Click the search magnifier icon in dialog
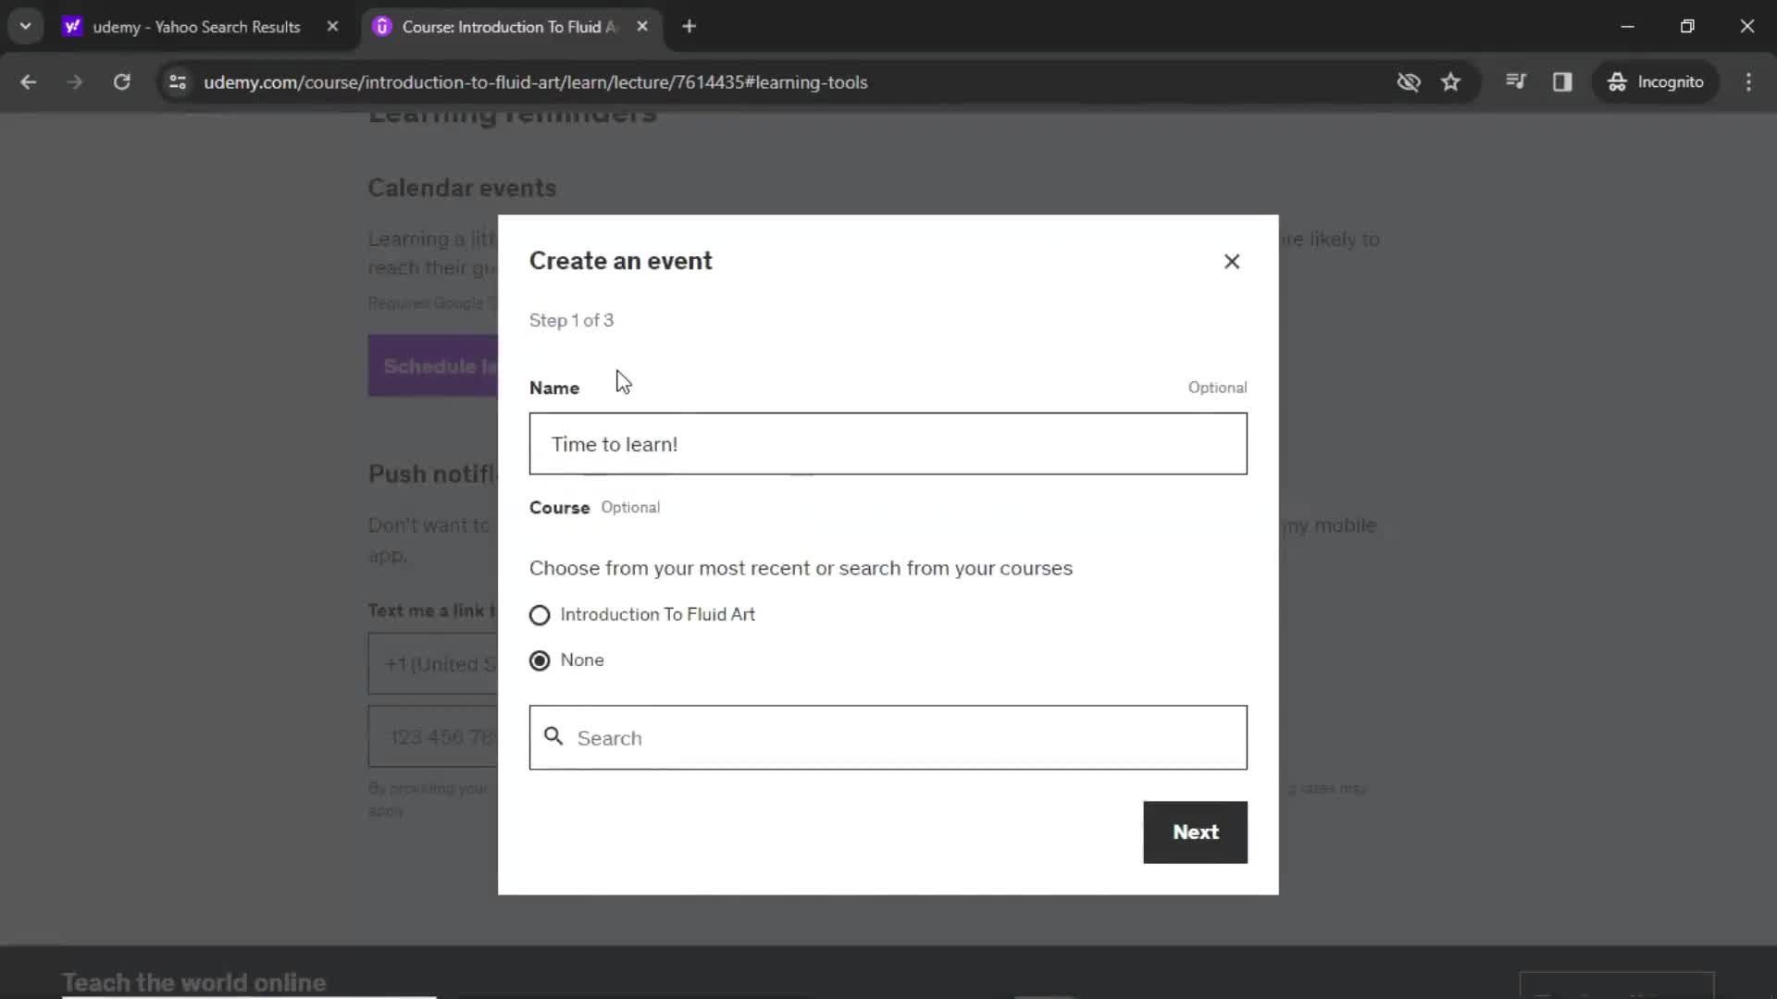 pos(554,736)
